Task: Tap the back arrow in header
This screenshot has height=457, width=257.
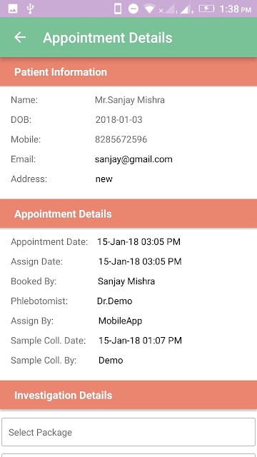Action: click(x=20, y=37)
